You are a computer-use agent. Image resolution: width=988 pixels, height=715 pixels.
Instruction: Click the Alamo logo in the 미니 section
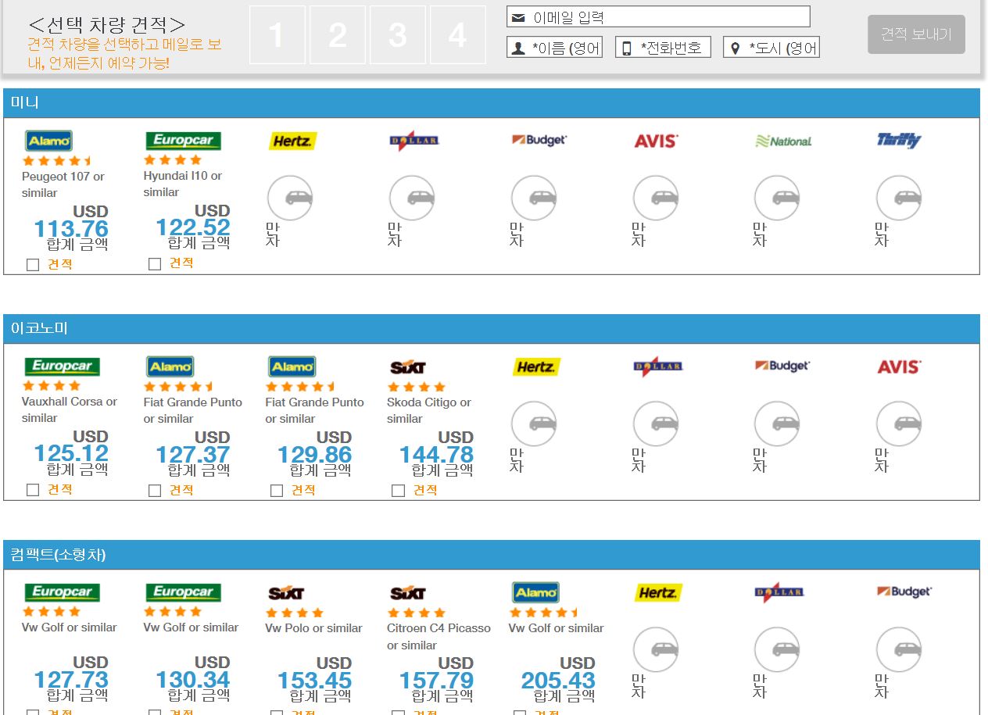(x=48, y=141)
